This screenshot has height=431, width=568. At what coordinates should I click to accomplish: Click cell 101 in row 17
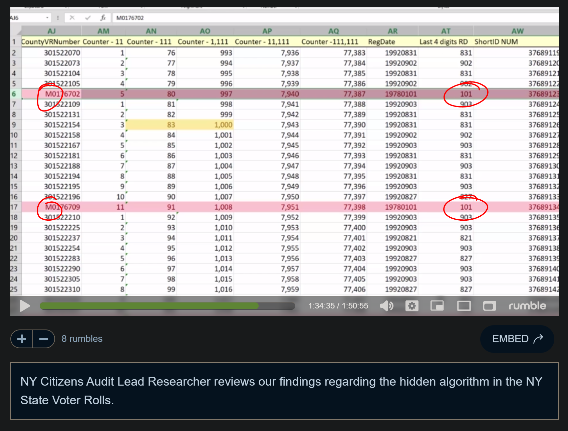pos(446,207)
